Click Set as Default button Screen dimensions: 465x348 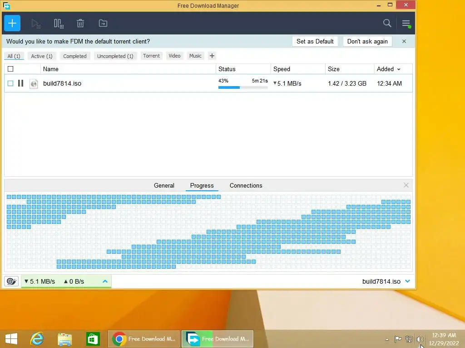click(315, 41)
